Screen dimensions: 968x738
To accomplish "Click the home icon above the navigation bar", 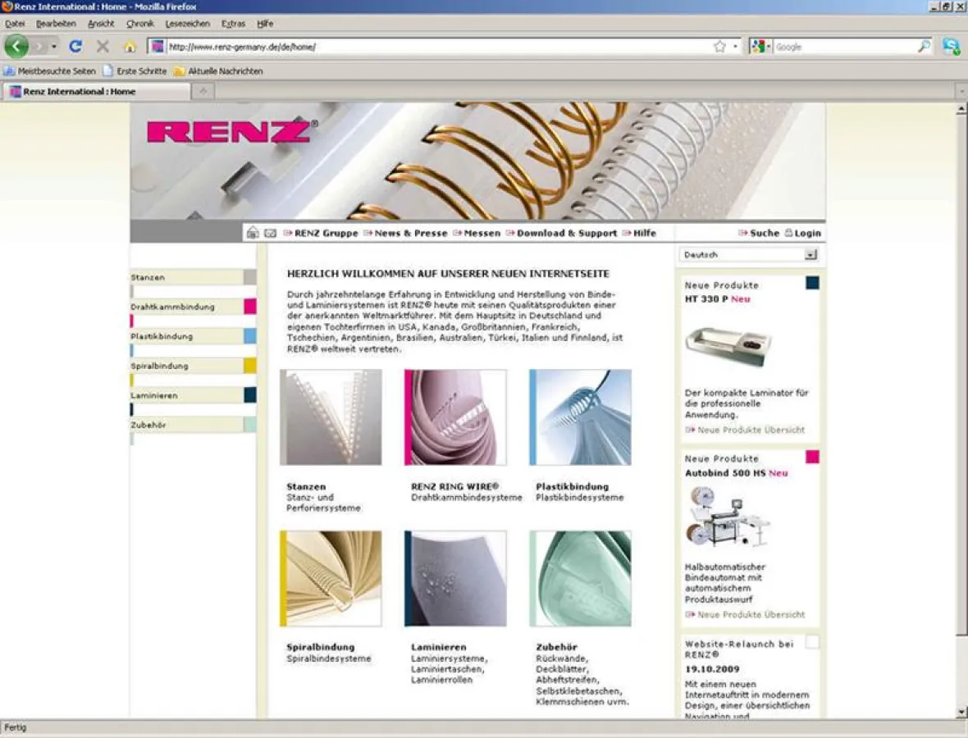I will pos(253,233).
